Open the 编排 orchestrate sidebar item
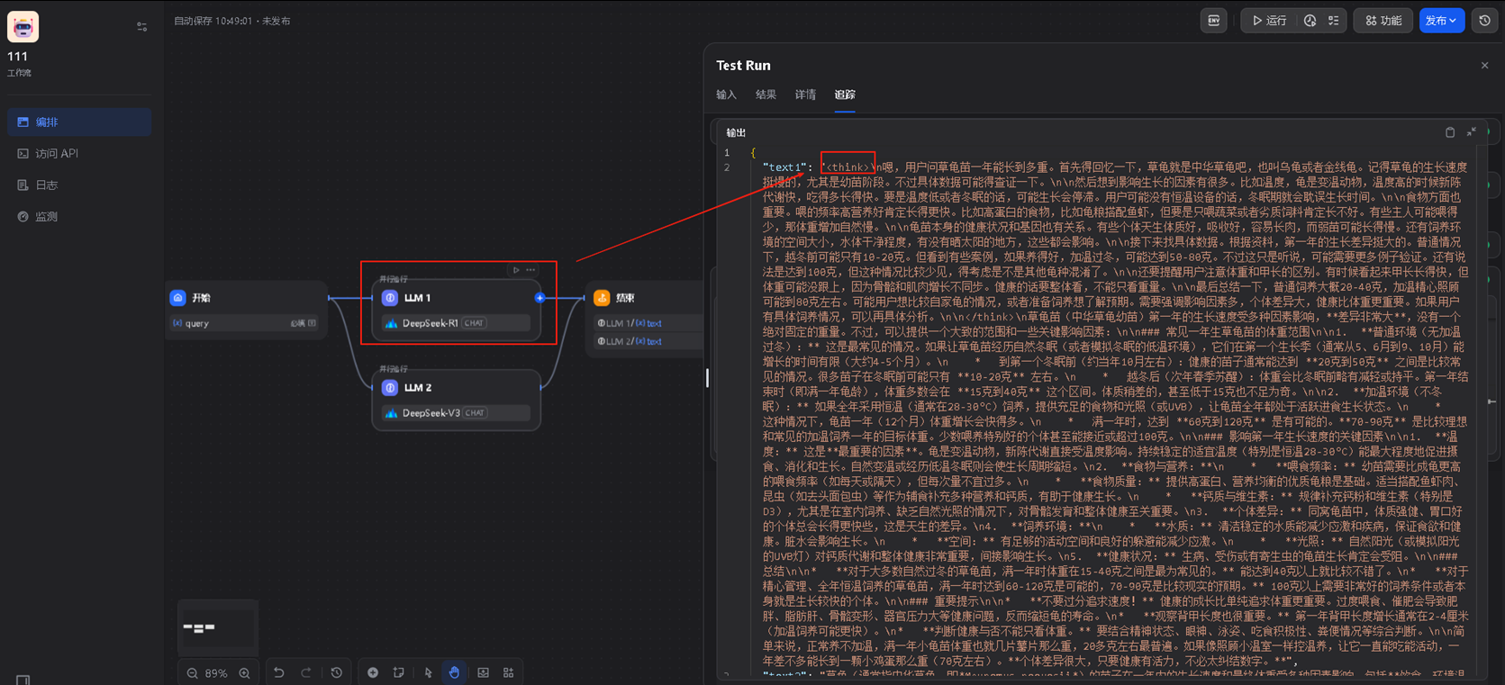Image resolution: width=1505 pixels, height=685 pixels. 79,122
